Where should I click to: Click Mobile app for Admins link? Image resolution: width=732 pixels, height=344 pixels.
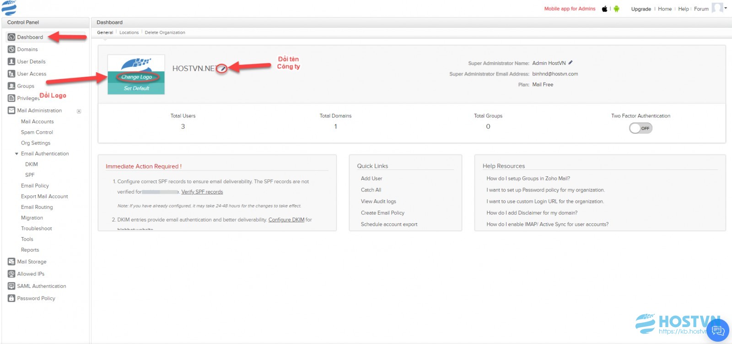click(x=570, y=9)
